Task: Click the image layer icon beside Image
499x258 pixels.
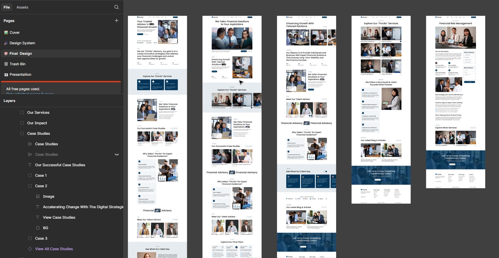Action: (38, 196)
